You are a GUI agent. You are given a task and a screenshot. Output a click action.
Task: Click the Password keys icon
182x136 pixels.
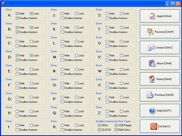(150, 32)
